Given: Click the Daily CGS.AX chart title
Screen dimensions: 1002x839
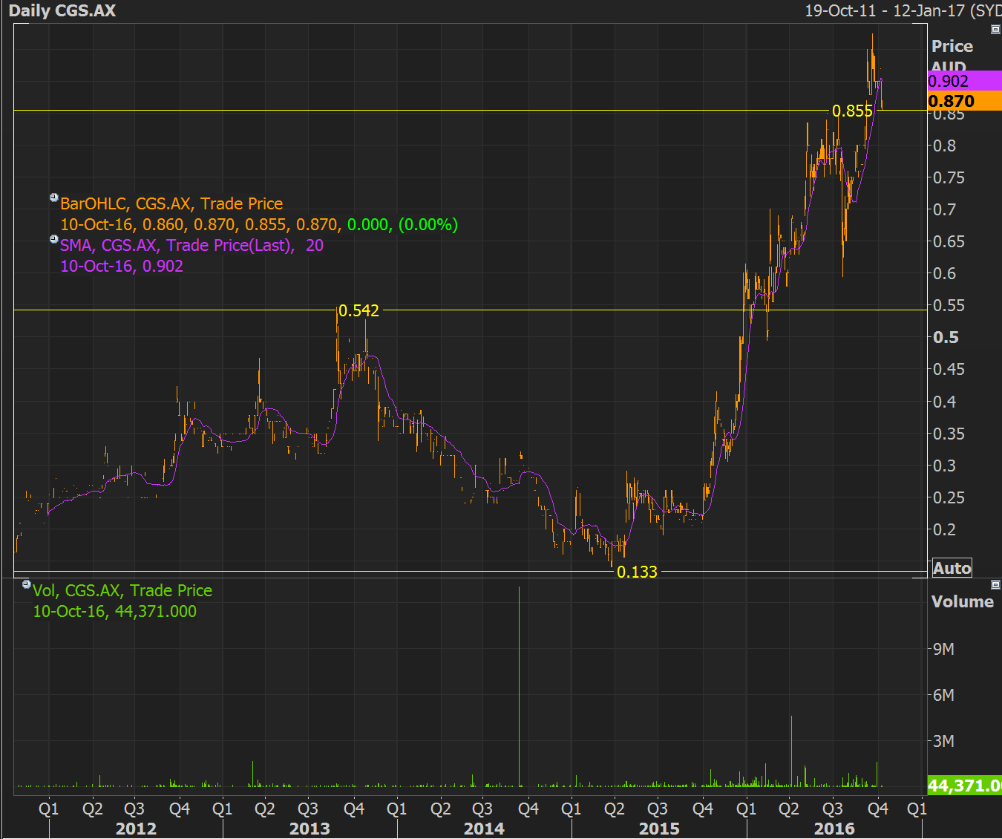Looking at the screenshot, I should pos(62,11).
